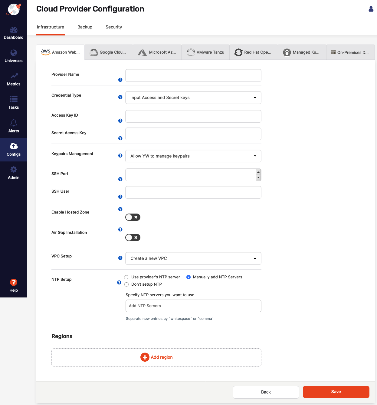The image size is (377, 405).
Task: Enable the Air Gap Installation toggle
Action: (133, 237)
